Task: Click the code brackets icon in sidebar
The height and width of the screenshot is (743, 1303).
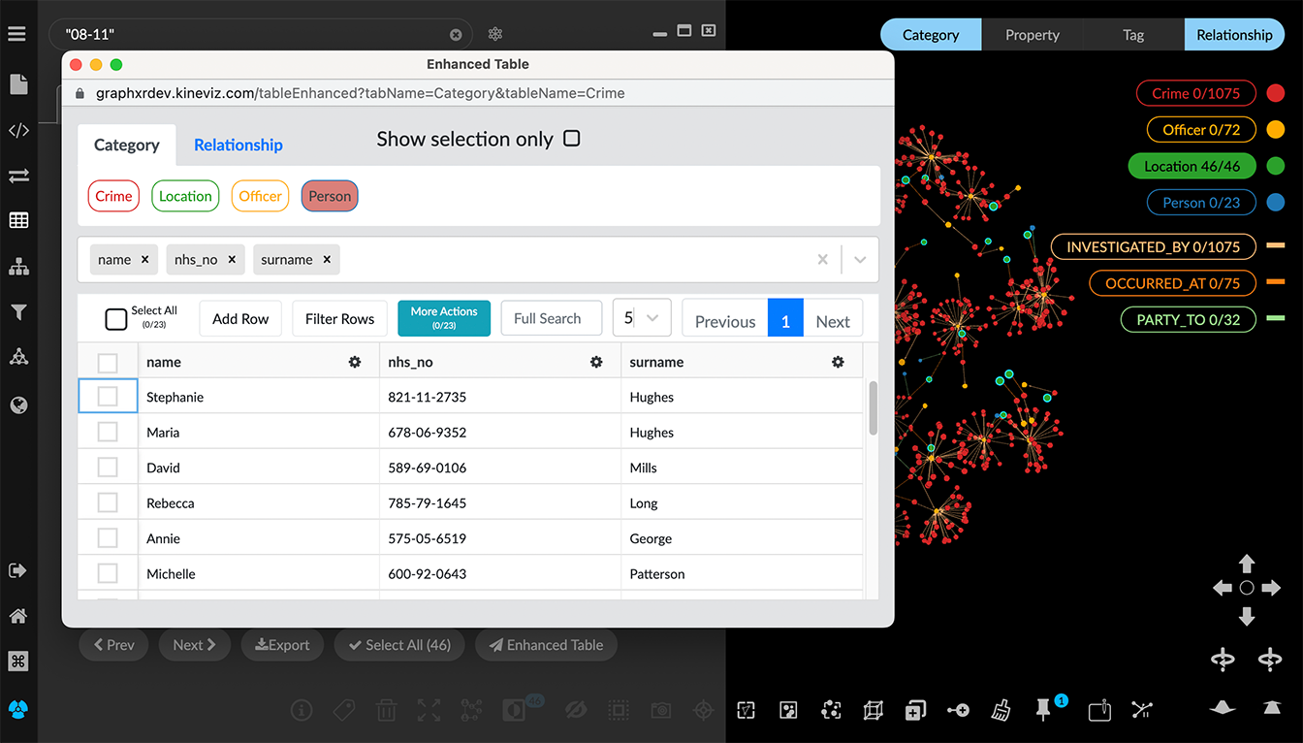Action: (18, 131)
